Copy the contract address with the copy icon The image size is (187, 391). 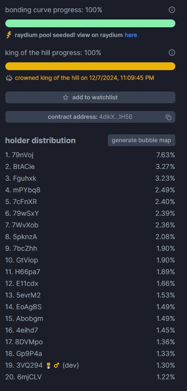point(169,117)
